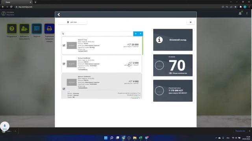This screenshot has width=252, height=141.
Task: Click the circular indicator on price card
Action: pyautogui.click(x=159, y=90)
